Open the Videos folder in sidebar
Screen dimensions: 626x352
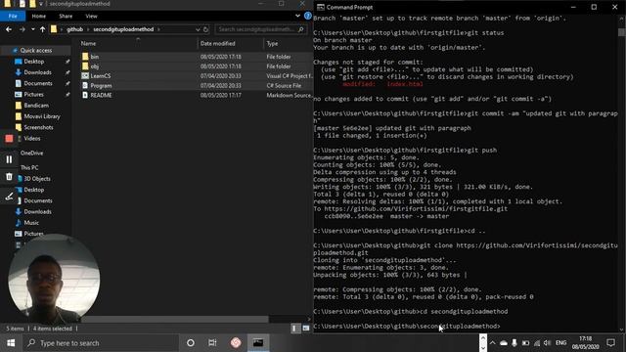(32, 139)
